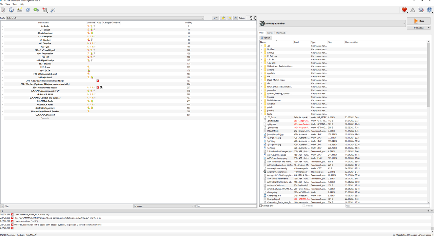Expand the 1- Audio separator
This screenshot has width=434, height=236.
coord(2,26)
